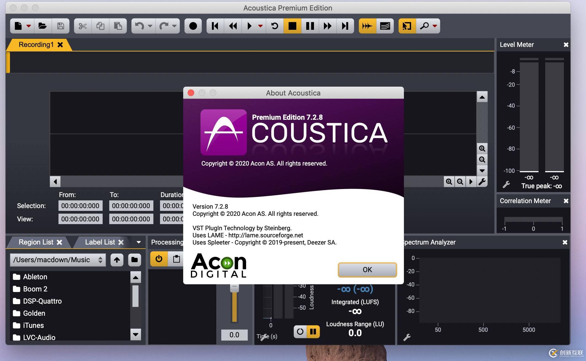
Task: Open the /Users/macdown/Music path dropdown
Action: (58, 260)
